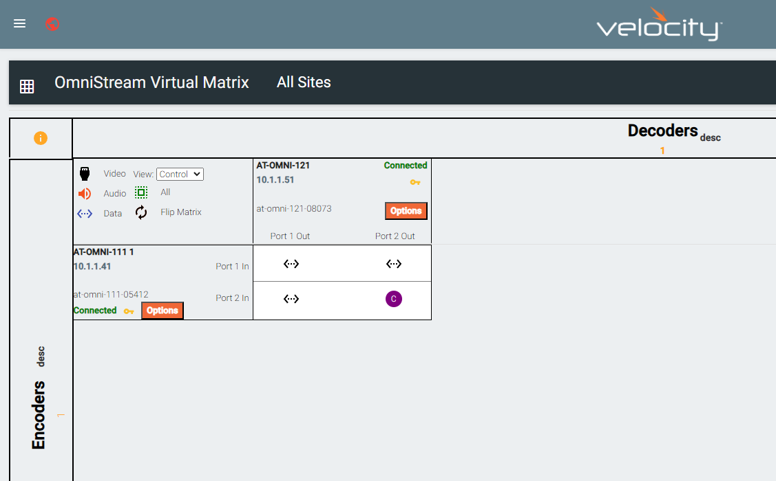Open the hamburger navigation menu
This screenshot has width=776, height=481.
point(19,23)
